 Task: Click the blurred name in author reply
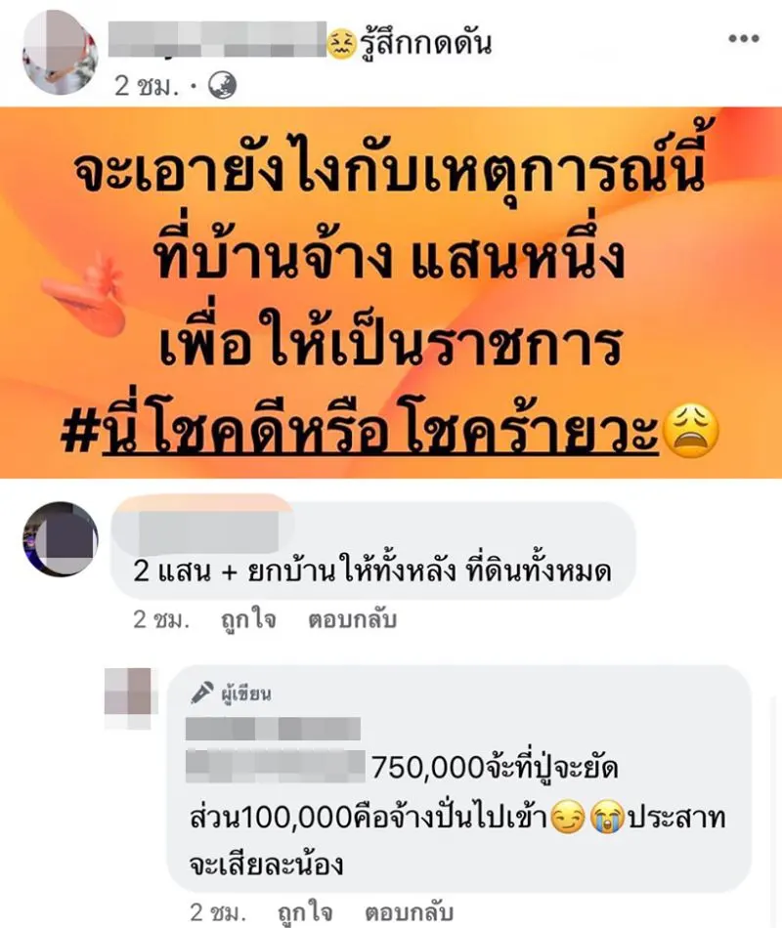point(273,729)
